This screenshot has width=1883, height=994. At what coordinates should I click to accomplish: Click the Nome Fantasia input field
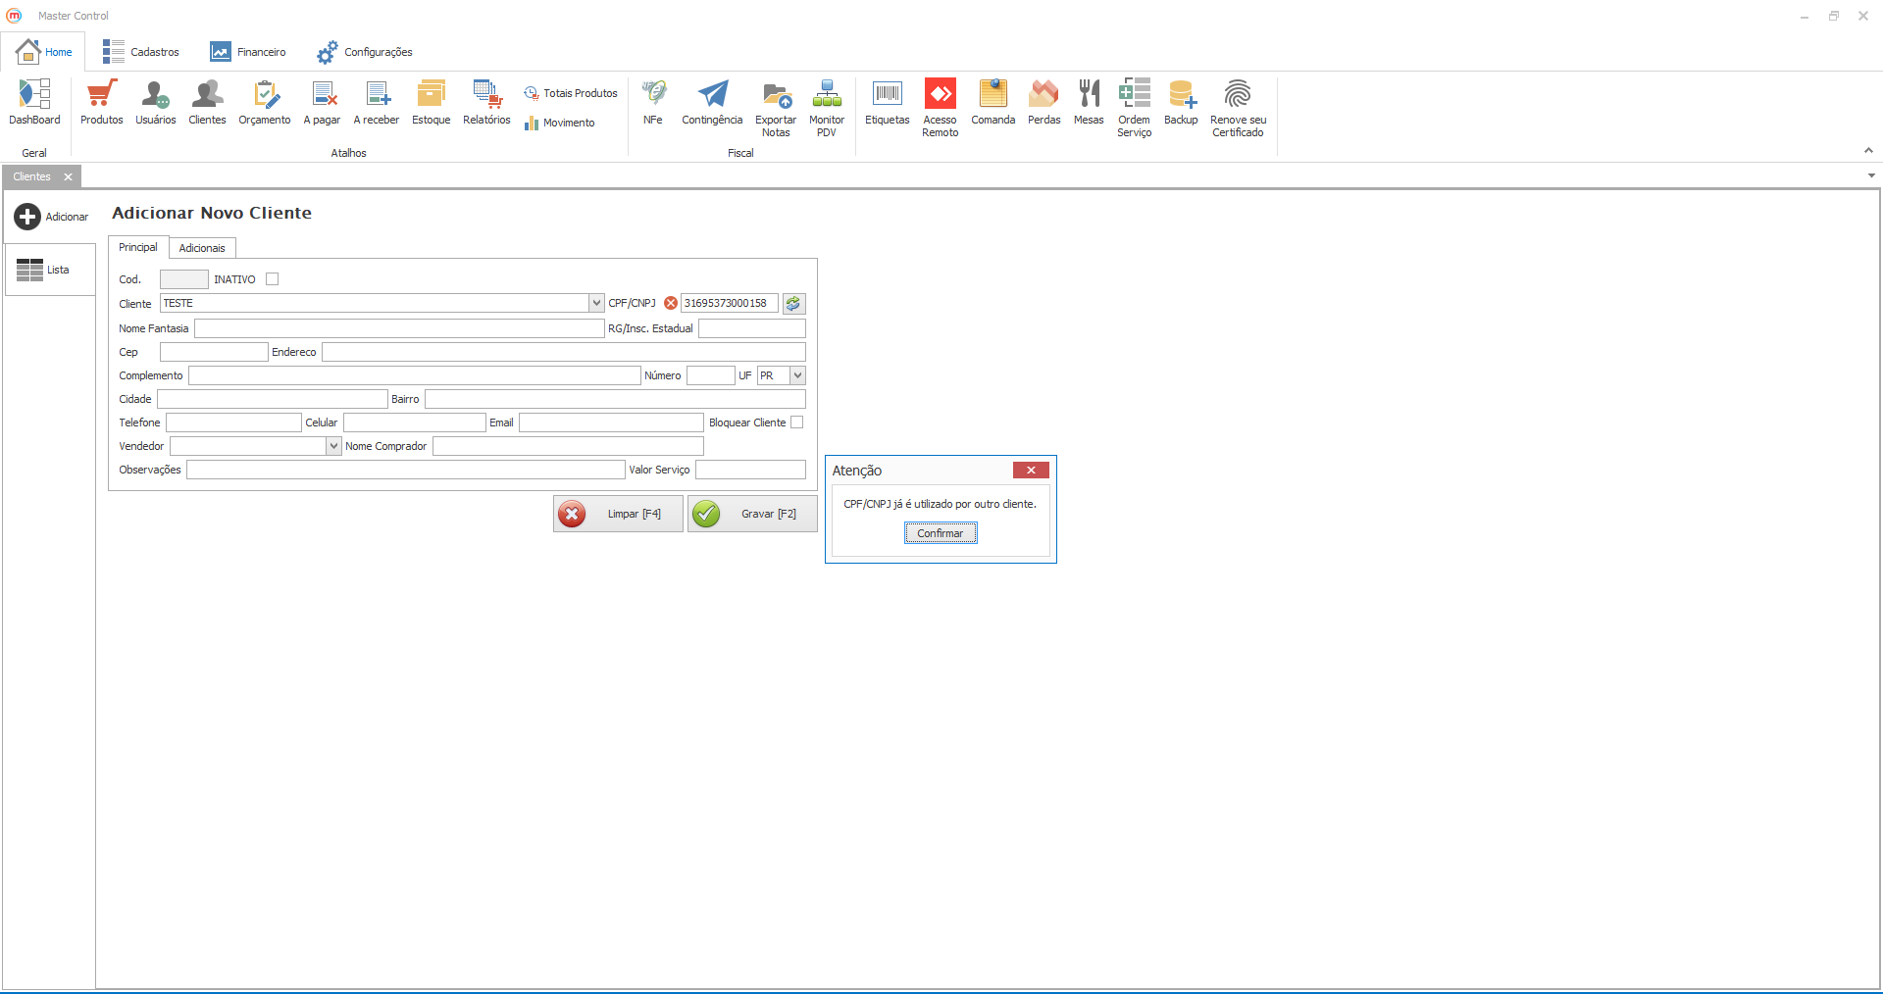pyautogui.click(x=399, y=328)
